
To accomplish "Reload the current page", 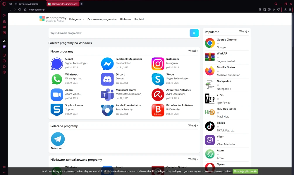I will (x=20, y=10).
